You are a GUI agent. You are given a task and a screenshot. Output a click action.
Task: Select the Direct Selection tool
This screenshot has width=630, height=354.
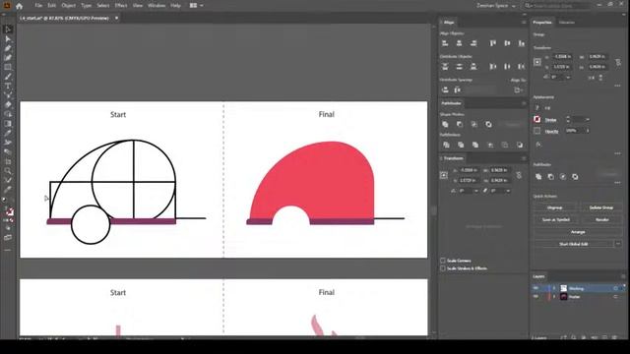pos(8,39)
